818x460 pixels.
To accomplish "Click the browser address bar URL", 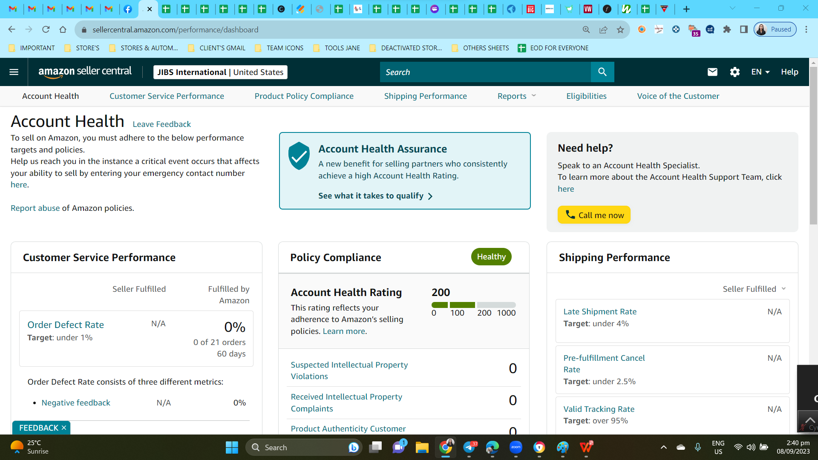I will 176,29.
